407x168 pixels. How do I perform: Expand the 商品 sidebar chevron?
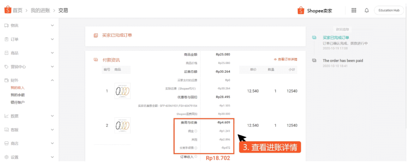point(52,53)
